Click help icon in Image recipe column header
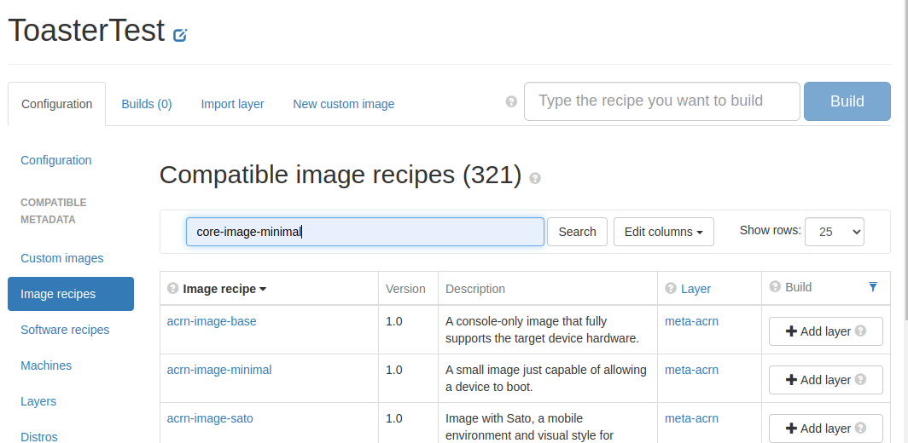The height and width of the screenshot is (443, 908). click(x=173, y=288)
